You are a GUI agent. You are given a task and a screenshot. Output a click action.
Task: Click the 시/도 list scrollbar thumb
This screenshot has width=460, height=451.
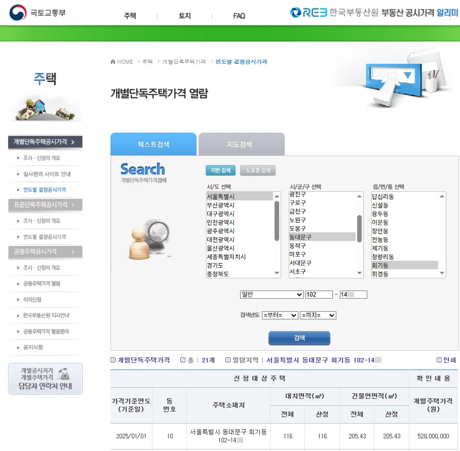pos(277,221)
